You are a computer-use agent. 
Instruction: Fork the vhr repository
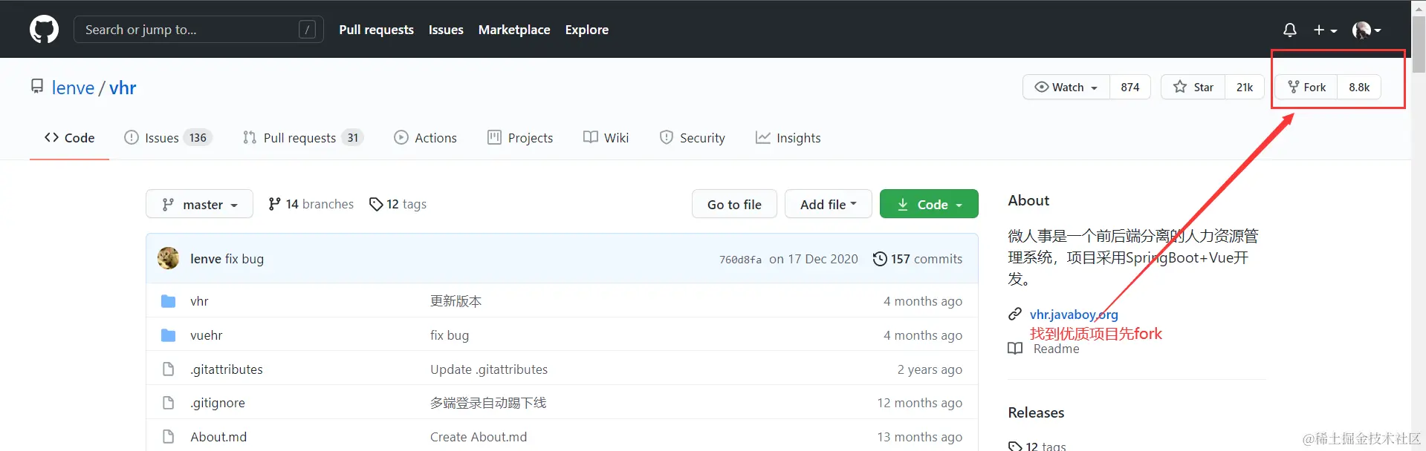click(1306, 87)
